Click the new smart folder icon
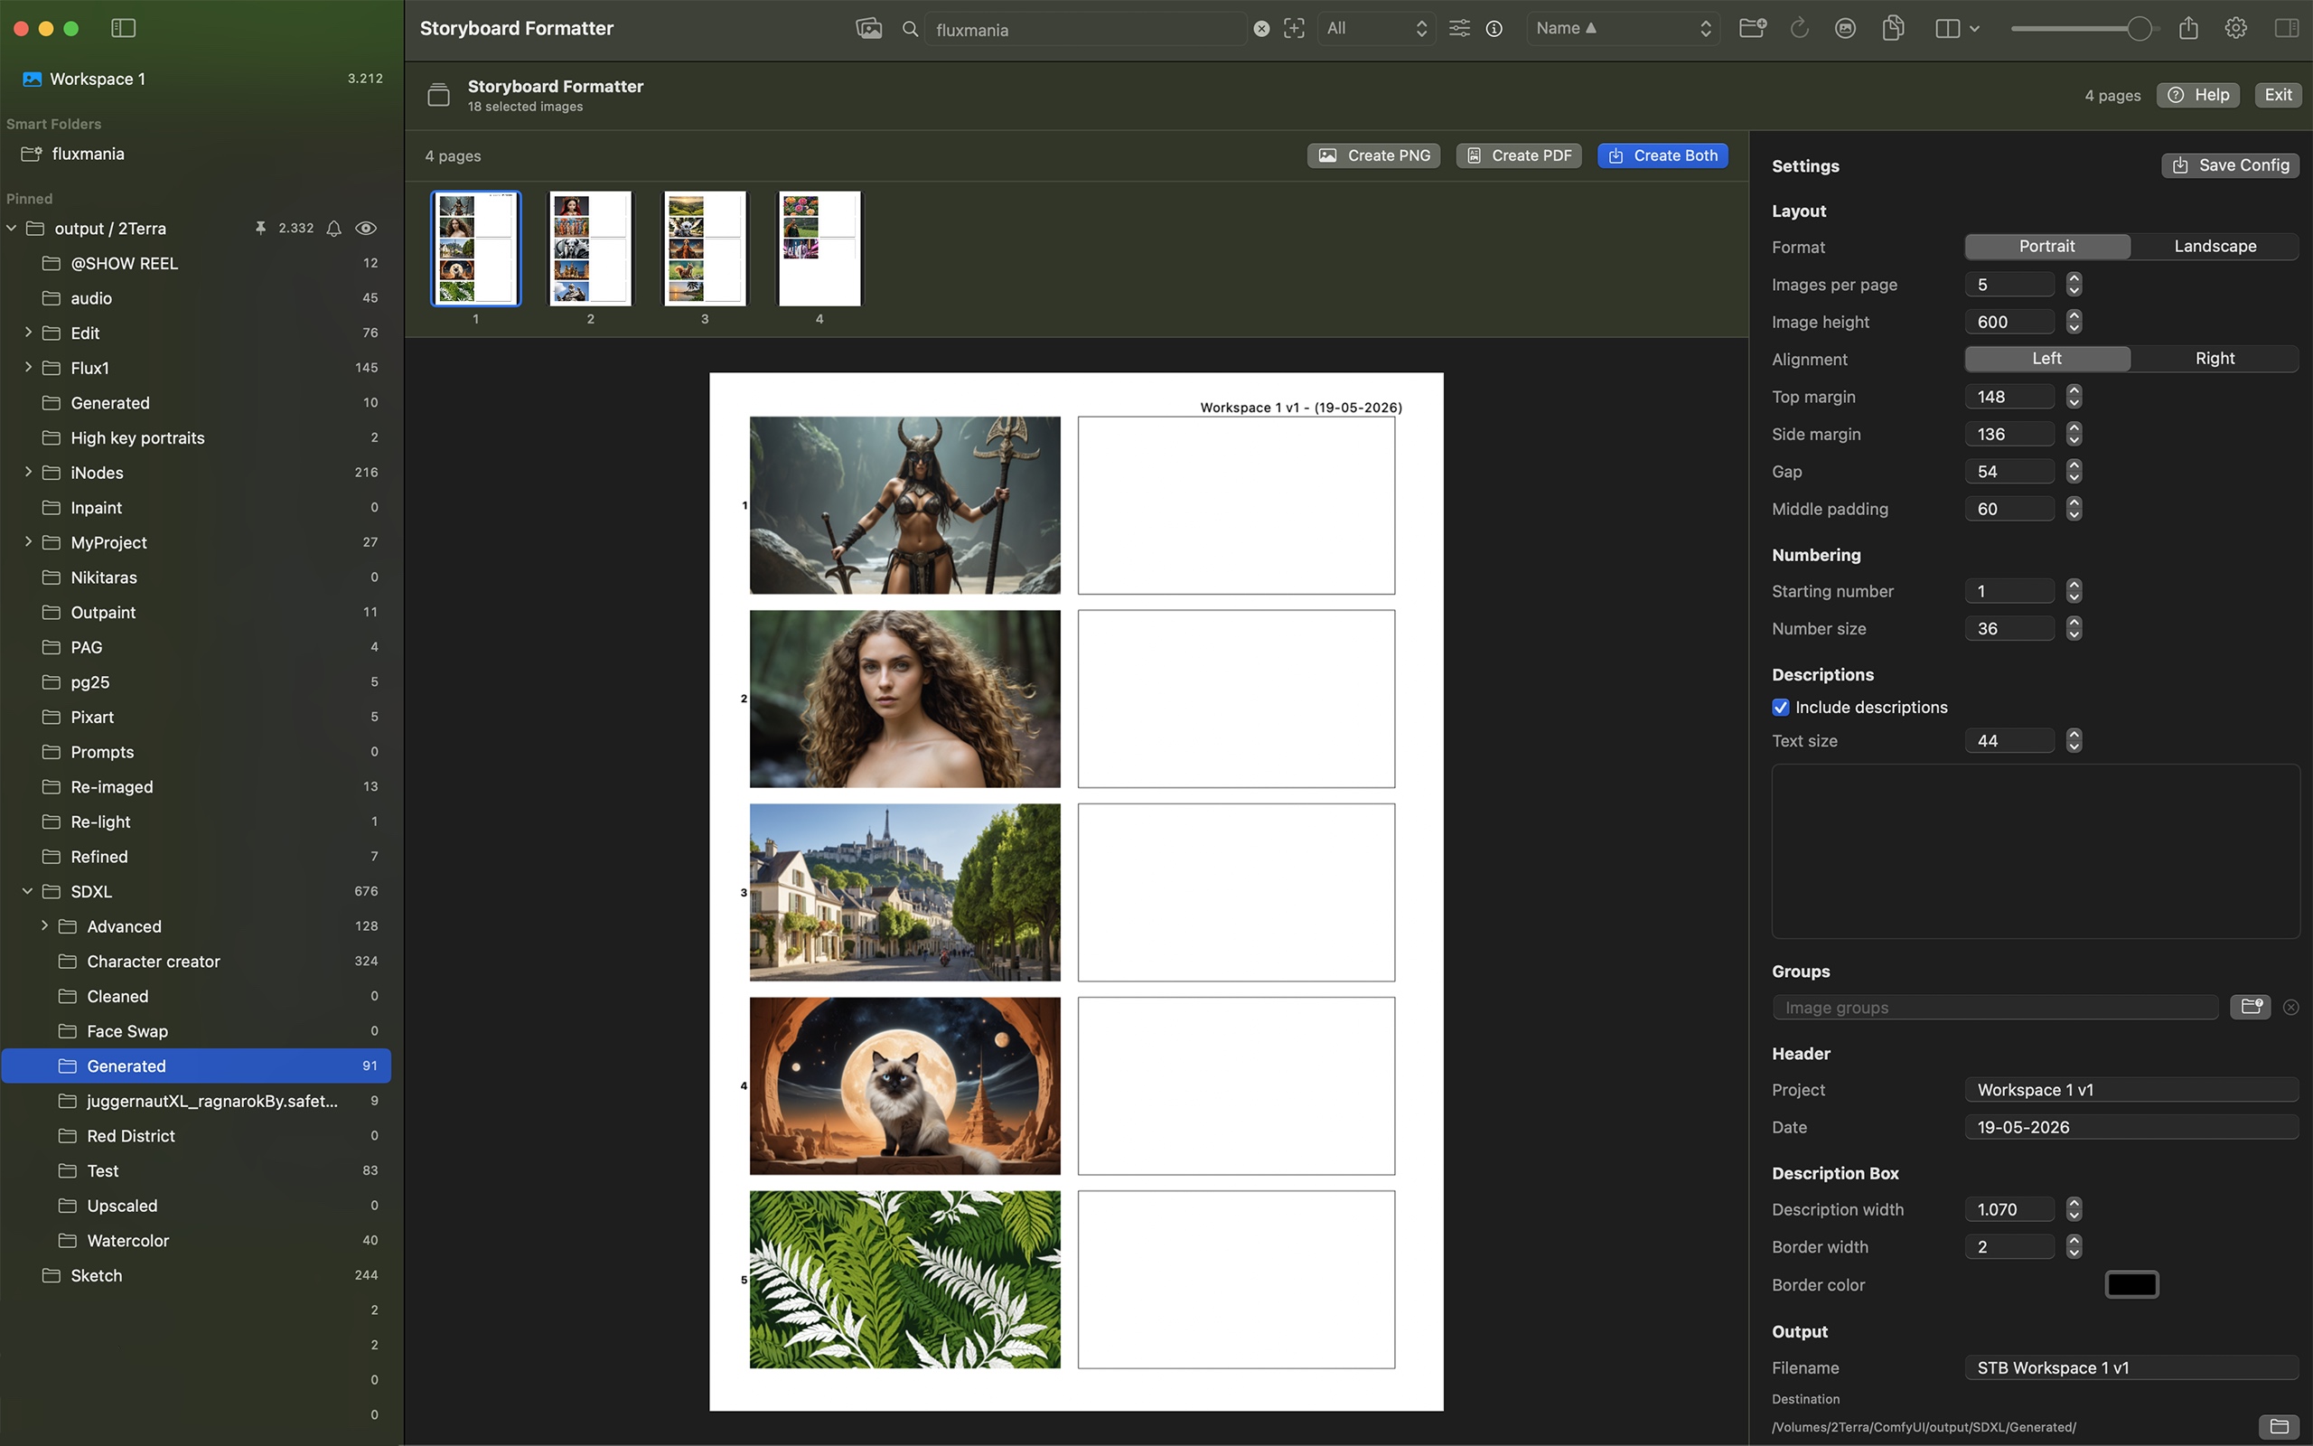This screenshot has height=1446, width=2313. pos(1752,29)
